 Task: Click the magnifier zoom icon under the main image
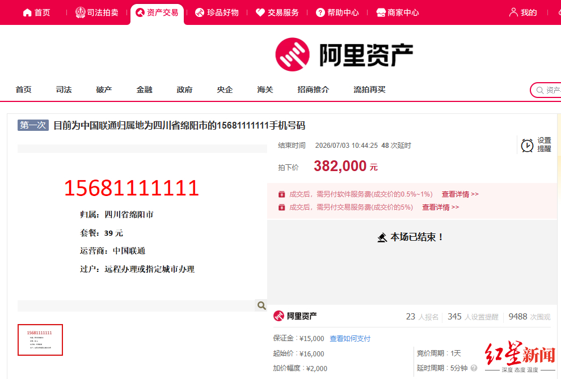click(261, 305)
